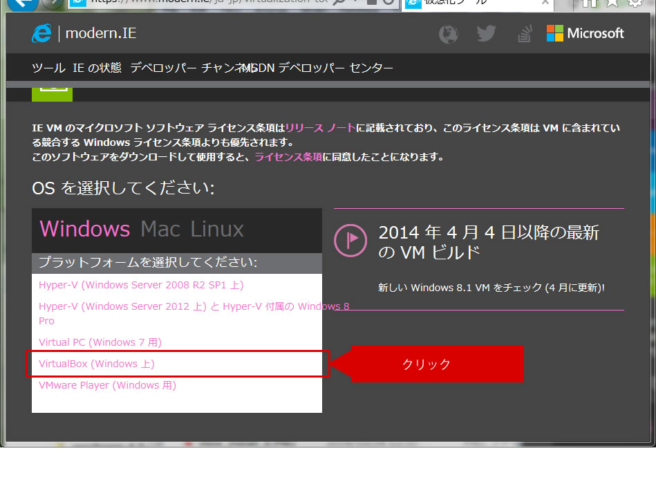Viewport: 656px width, 482px height.
Task: Click the Stack Overflow icon in header
Action: tap(524, 33)
